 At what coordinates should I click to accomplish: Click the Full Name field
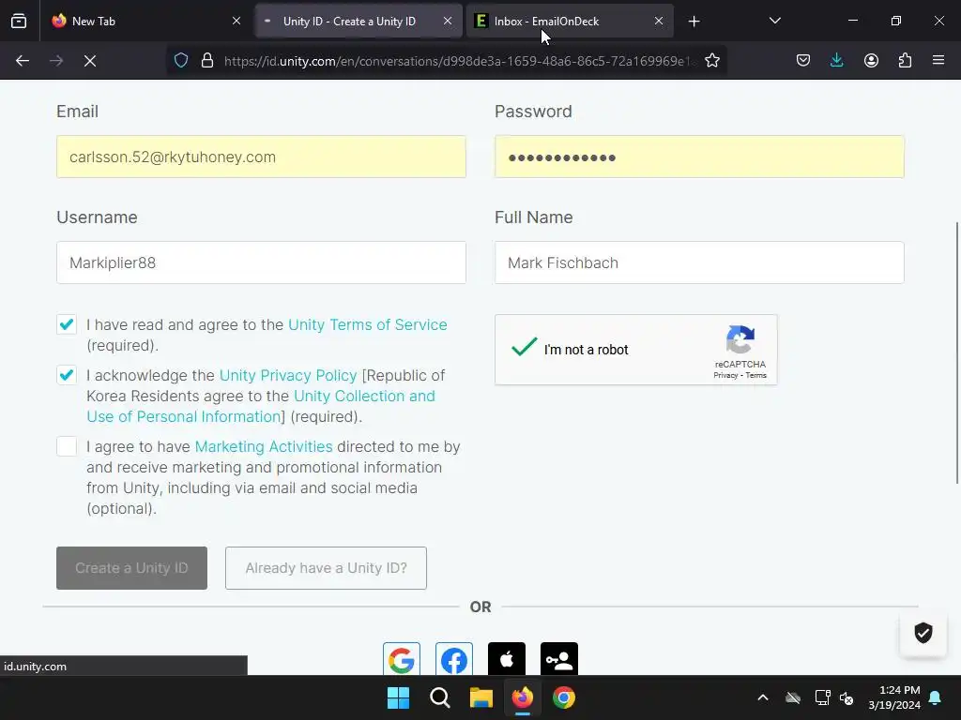(x=699, y=262)
